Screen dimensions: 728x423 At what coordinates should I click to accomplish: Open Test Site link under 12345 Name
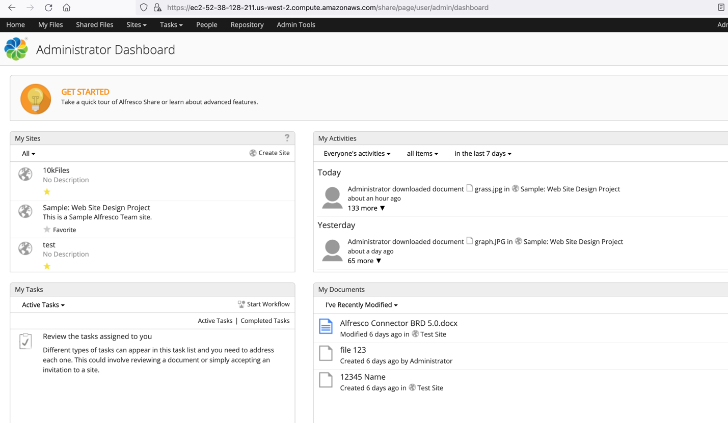tap(430, 388)
